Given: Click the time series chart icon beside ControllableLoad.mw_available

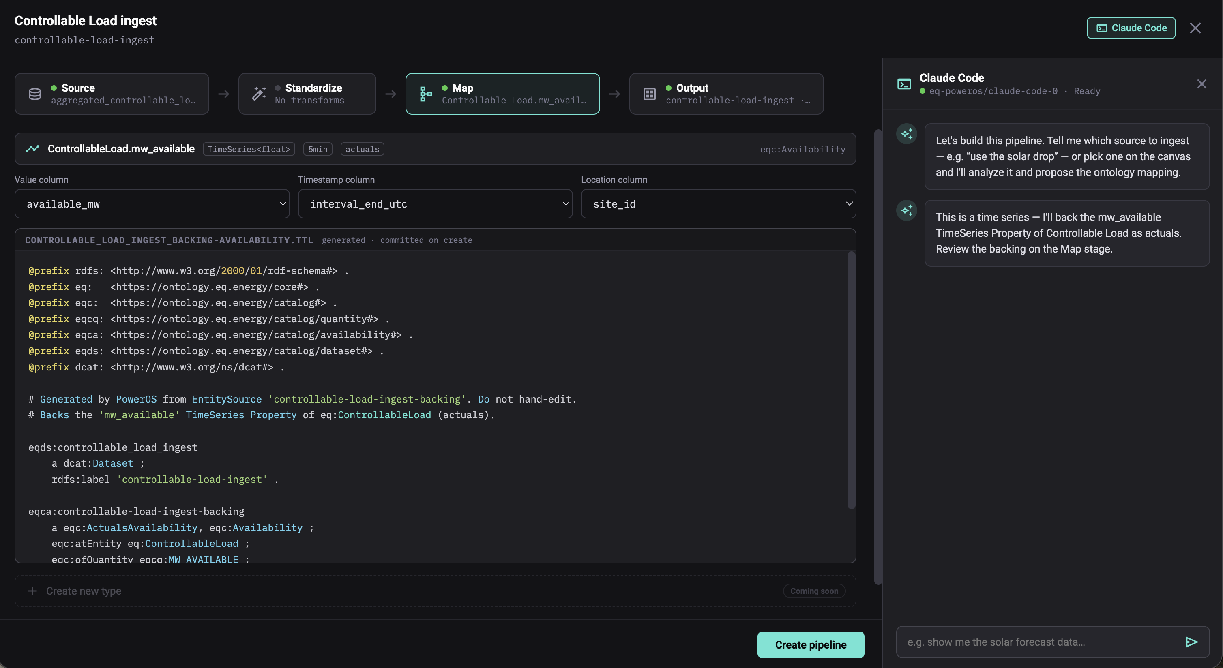Looking at the screenshot, I should coord(32,149).
